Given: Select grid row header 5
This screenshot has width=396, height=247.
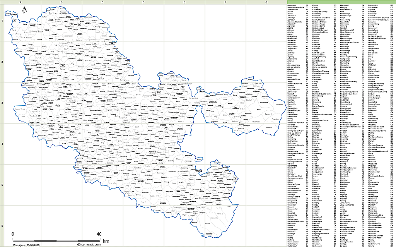Looking at the screenshot, I should 2,185.
